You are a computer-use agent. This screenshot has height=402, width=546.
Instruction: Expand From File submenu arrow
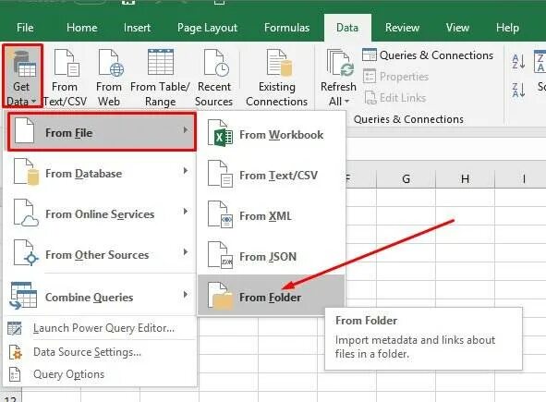pyautogui.click(x=186, y=130)
